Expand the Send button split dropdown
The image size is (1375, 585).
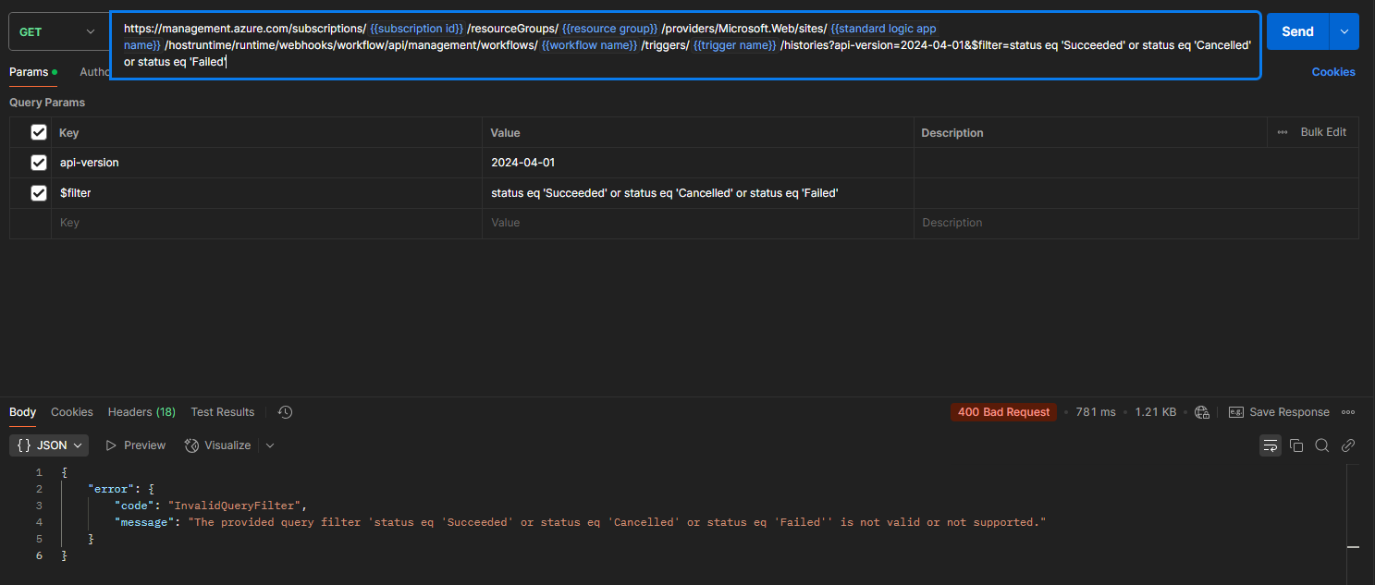click(1344, 30)
